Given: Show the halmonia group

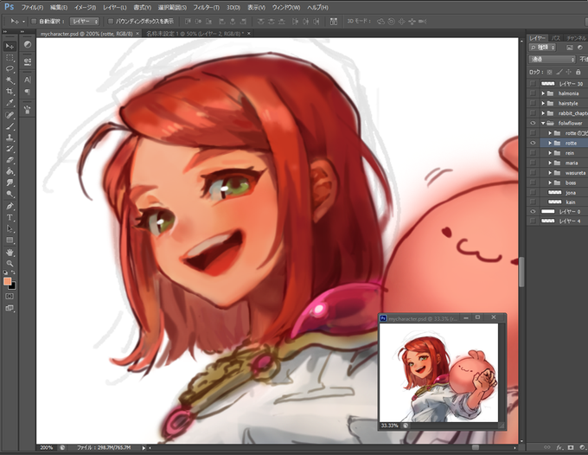Looking at the screenshot, I should (x=533, y=93).
